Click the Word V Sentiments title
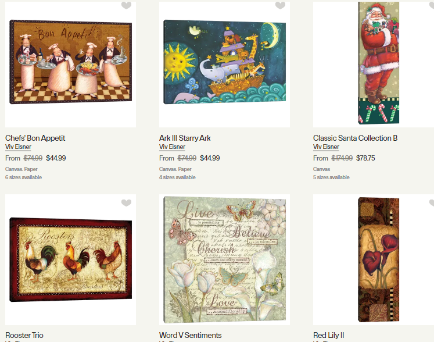 (191, 336)
